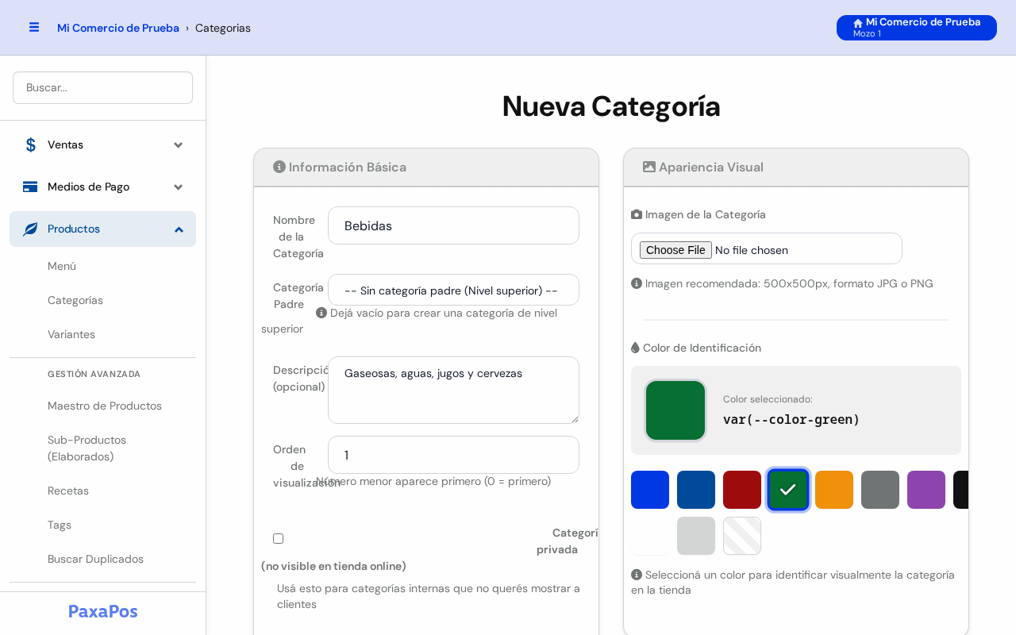Enable the Categoría privada checkbox
1016x635 pixels.
(x=278, y=538)
